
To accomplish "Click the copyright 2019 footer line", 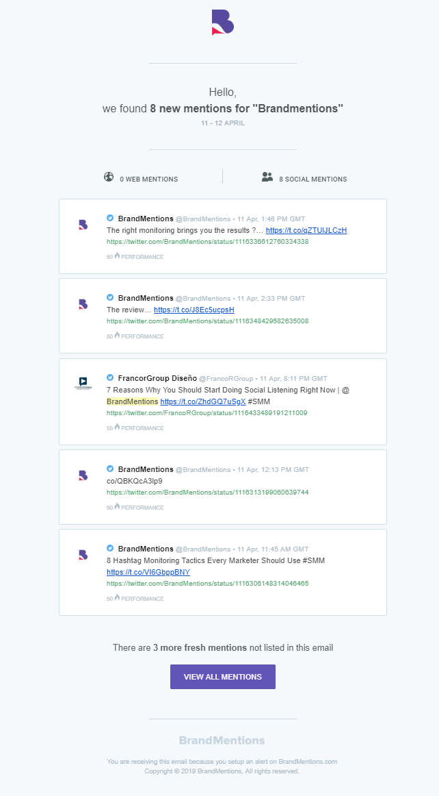I will (x=222, y=771).
